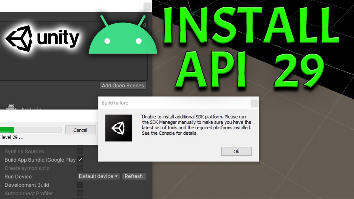The image size is (354, 199).
Task: Enable Development Build
Action: tap(80, 185)
